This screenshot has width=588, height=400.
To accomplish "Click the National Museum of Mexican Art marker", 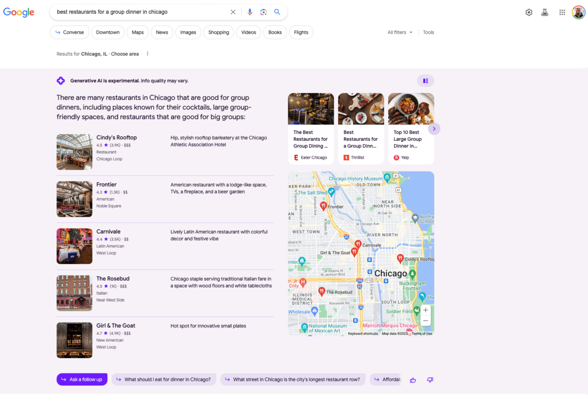I will 304,327.
